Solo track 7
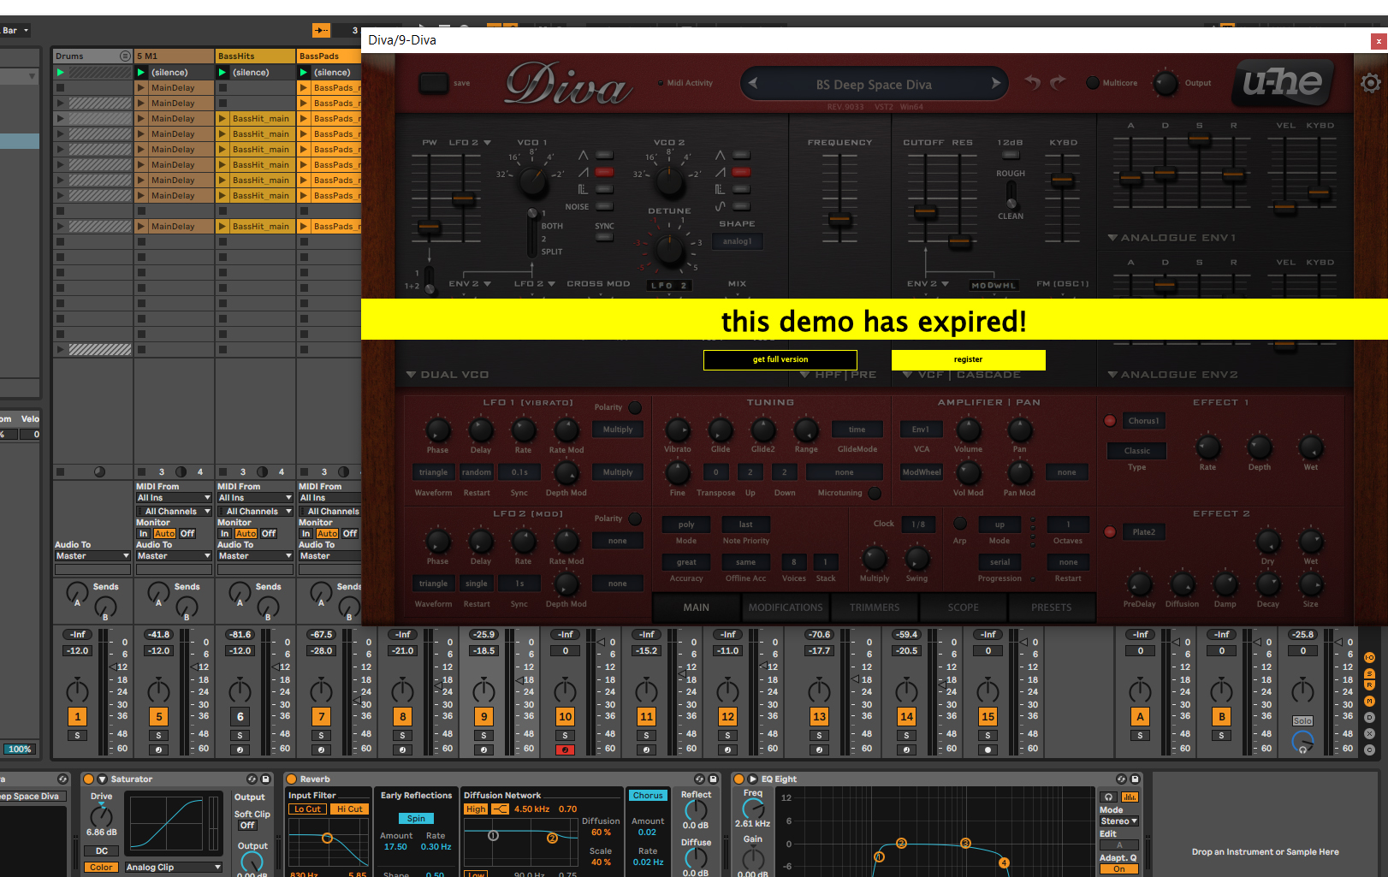The width and height of the screenshot is (1388, 877). click(x=322, y=735)
